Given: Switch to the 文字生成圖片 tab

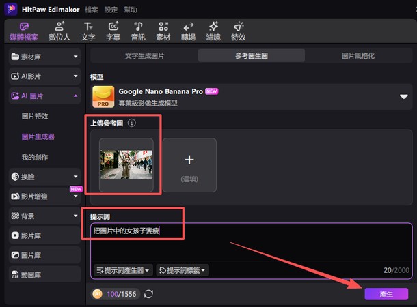Looking at the screenshot, I should 144,56.
